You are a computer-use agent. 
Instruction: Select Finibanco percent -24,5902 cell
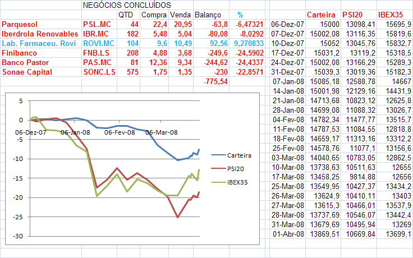coord(248,53)
